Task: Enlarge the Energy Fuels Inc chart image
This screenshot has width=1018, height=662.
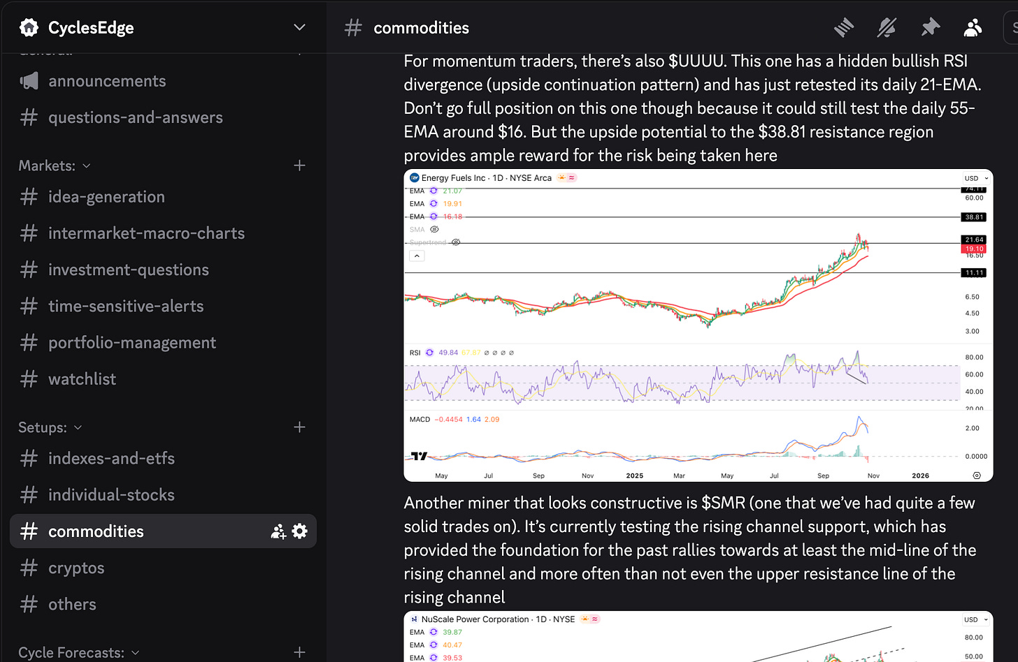Action: coord(698,325)
